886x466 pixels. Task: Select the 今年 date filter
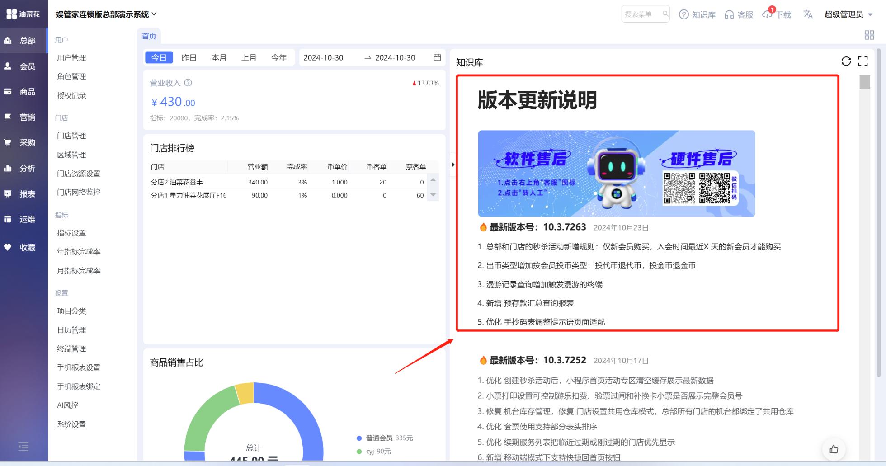279,57
